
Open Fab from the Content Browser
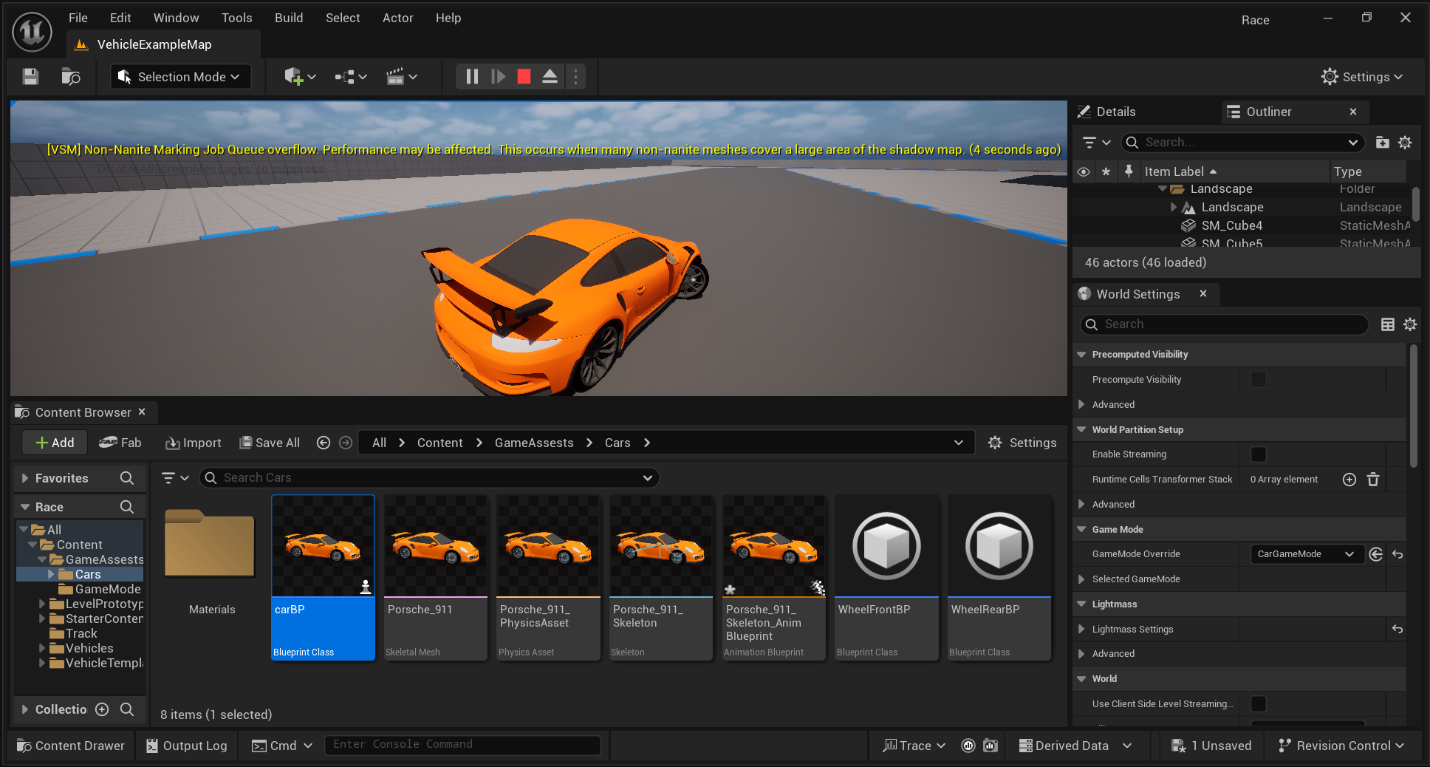click(120, 443)
